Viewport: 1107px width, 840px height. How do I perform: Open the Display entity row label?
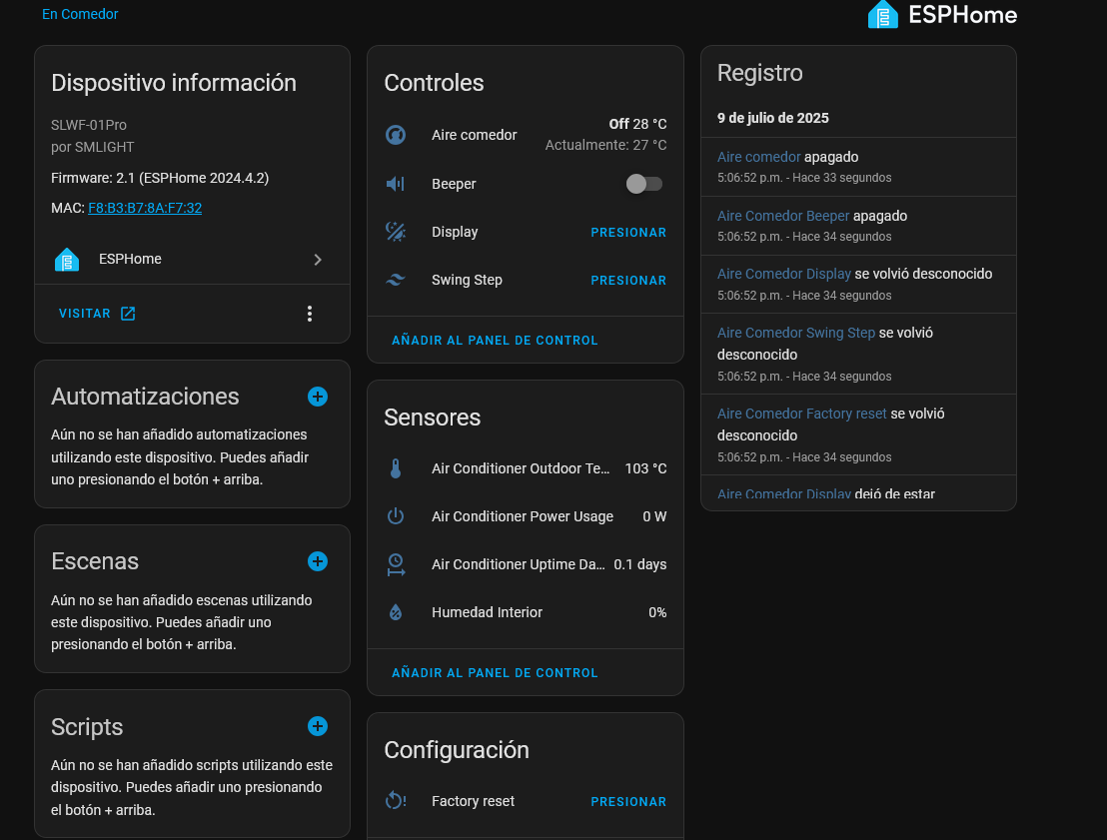(455, 232)
